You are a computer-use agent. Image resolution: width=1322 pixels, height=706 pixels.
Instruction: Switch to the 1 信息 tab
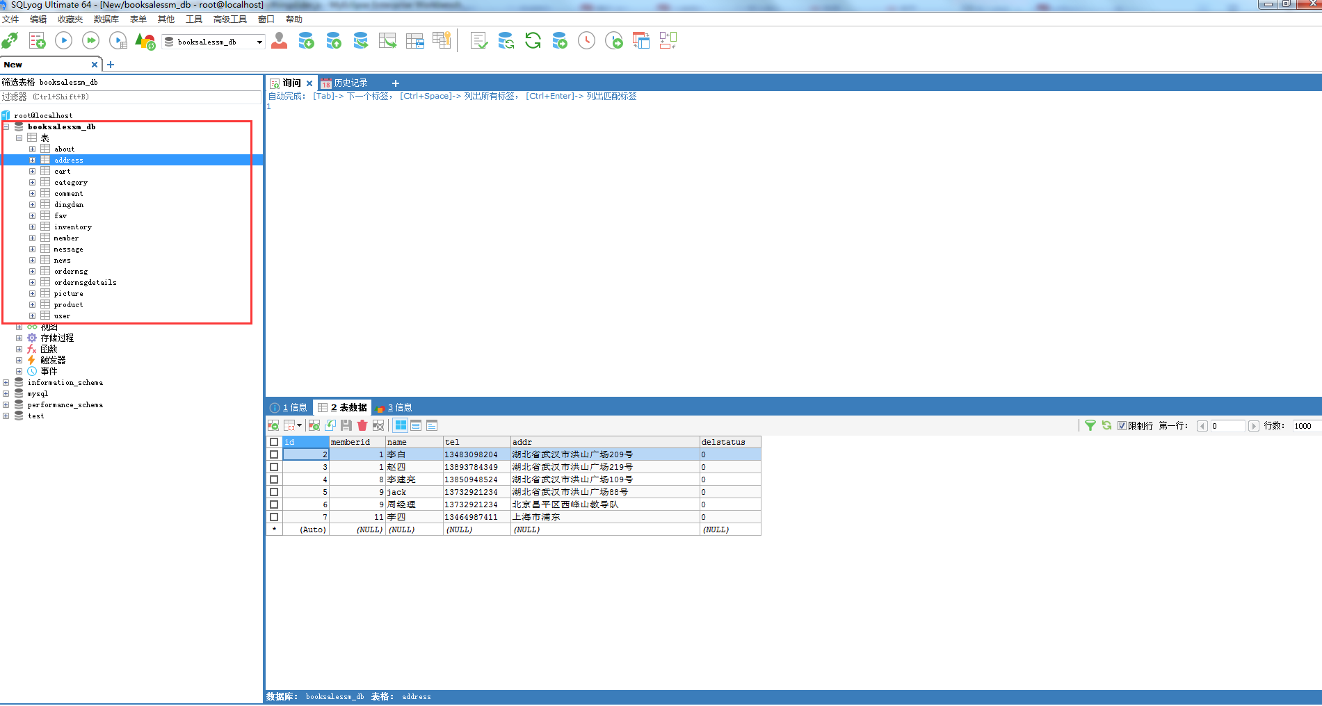(x=289, y=408)
